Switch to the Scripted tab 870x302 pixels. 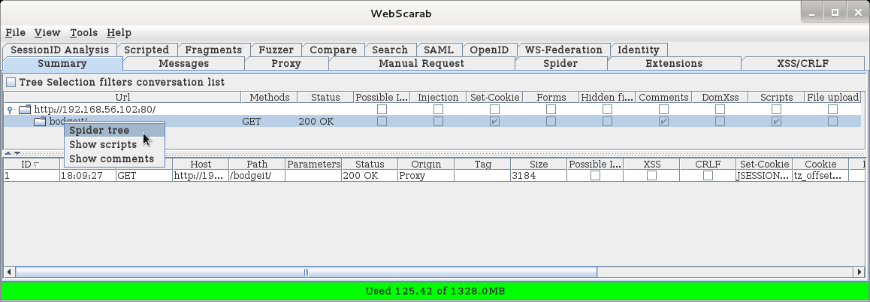[x=147, y=50]
